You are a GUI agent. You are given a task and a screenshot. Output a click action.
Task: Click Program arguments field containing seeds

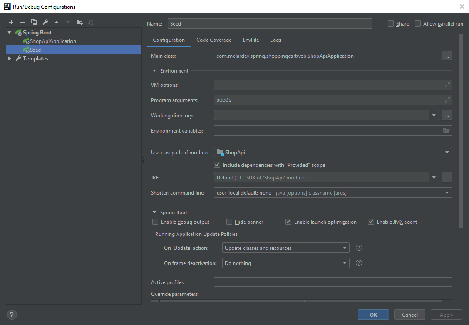click(332, 100)
